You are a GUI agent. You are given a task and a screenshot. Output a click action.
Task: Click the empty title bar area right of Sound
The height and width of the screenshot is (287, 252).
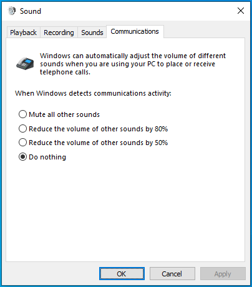click(137, 11)
